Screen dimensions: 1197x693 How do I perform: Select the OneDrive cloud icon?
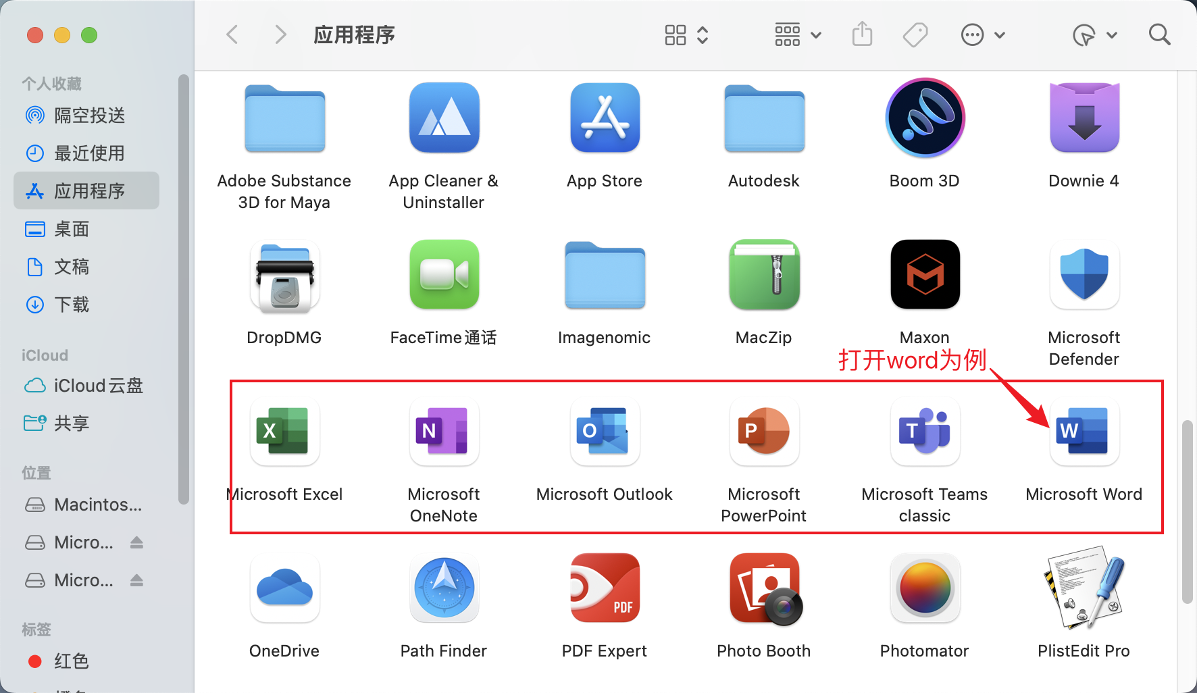[x=284, y=588]
